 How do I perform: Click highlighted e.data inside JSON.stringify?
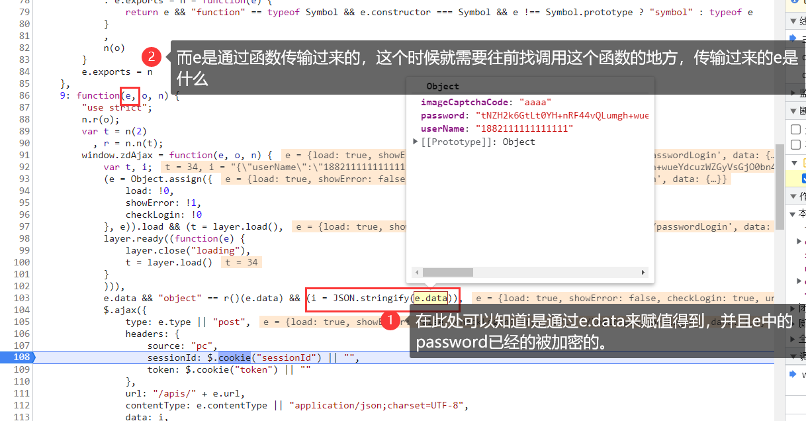(x=431, y=298)
